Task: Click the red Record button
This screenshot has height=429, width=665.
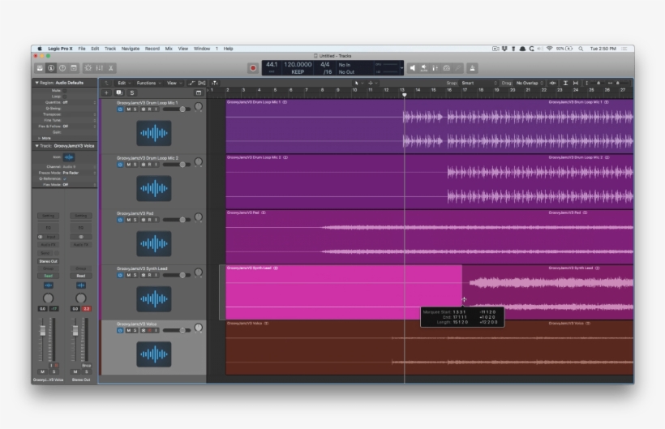Action: [x=253, y=68]
